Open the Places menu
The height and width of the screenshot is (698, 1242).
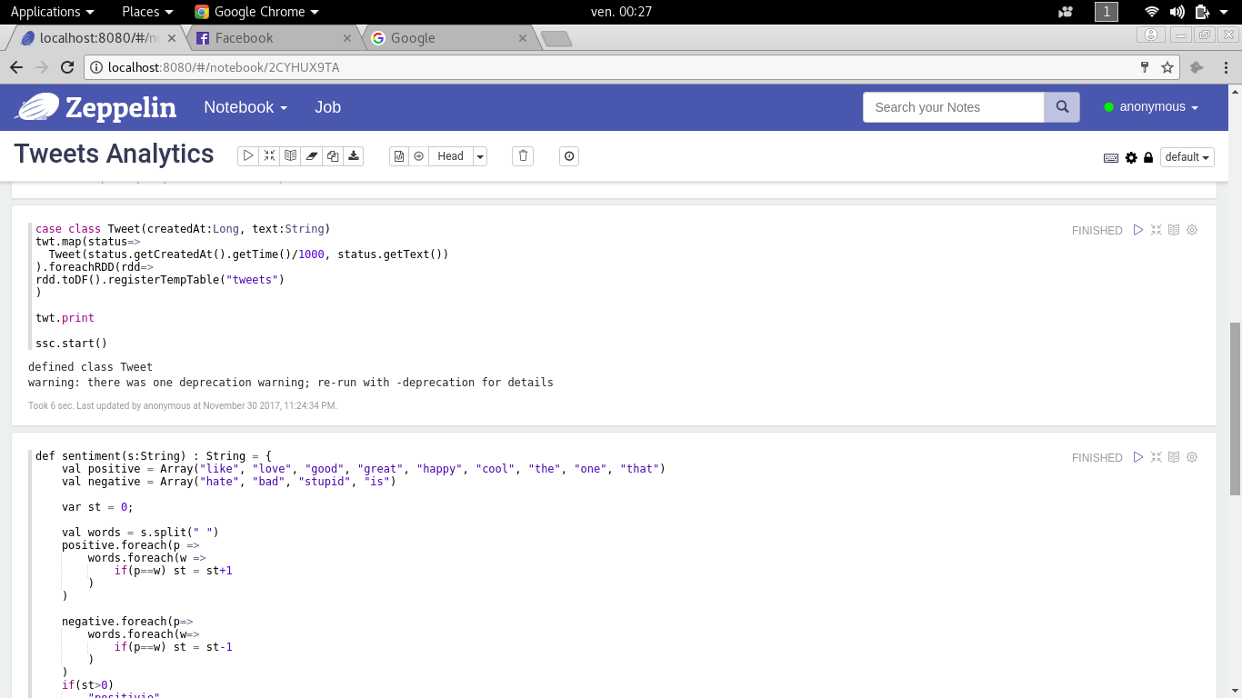tap(147, 12)
